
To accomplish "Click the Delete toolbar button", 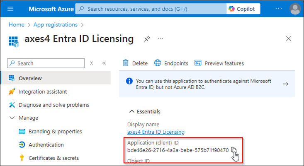I will click(135, 63).
